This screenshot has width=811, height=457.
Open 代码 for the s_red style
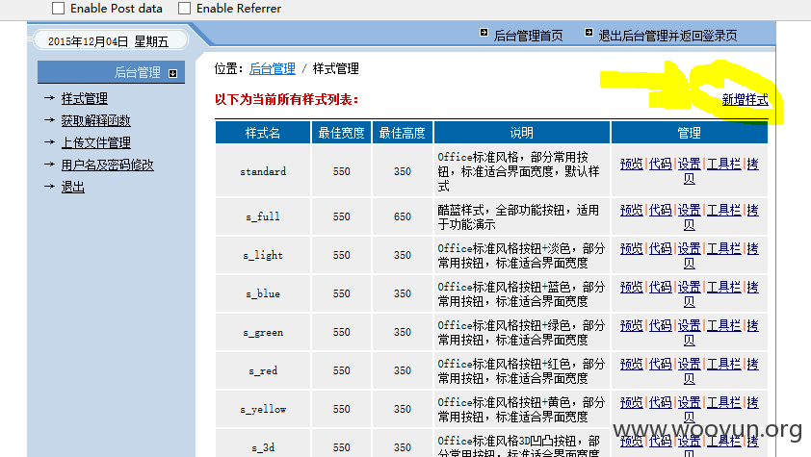coord(660,364)
